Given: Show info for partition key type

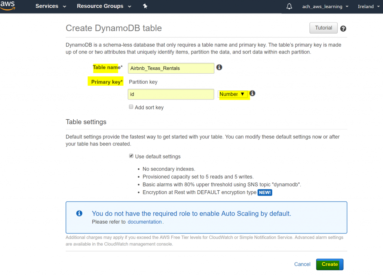Looking at the screenshot, I should click(x=252, y=93).
